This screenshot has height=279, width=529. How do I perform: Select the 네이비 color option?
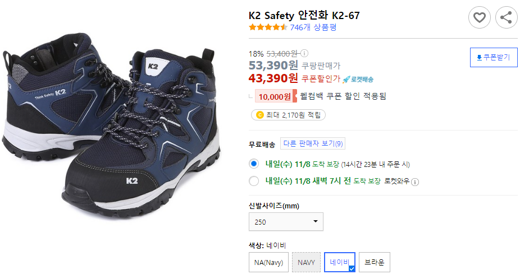coord(340,262)
